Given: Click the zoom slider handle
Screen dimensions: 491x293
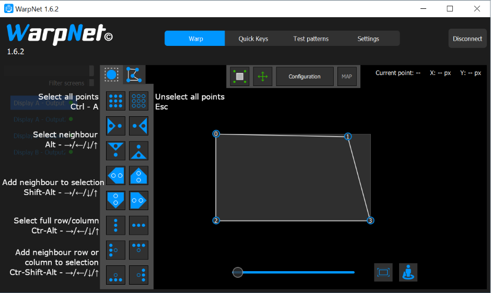Looking at the screenshot, I should (238, 272).
